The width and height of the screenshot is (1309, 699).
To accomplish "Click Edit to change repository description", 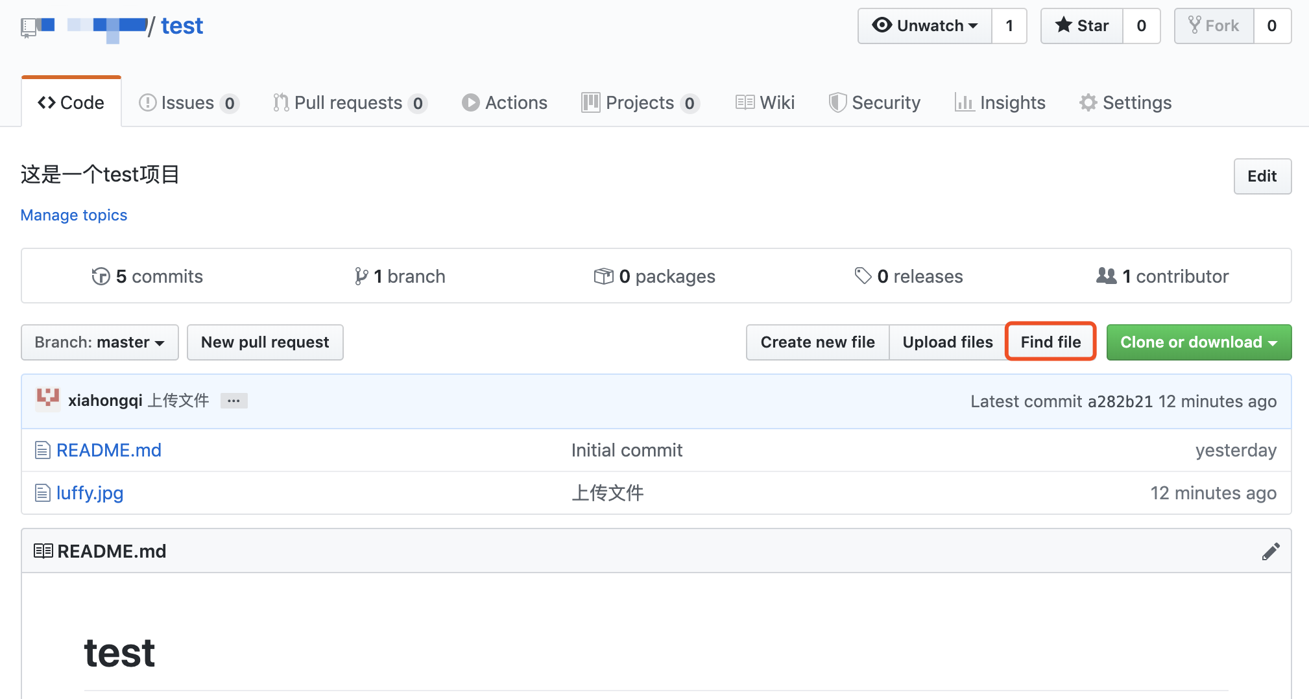I will coord(1262,176).
